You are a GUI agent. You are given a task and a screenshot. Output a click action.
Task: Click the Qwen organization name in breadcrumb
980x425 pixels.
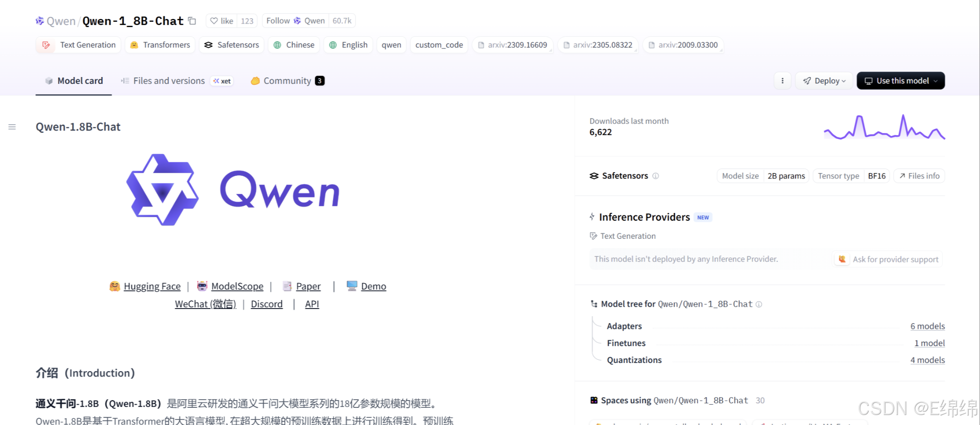(61, 21)
